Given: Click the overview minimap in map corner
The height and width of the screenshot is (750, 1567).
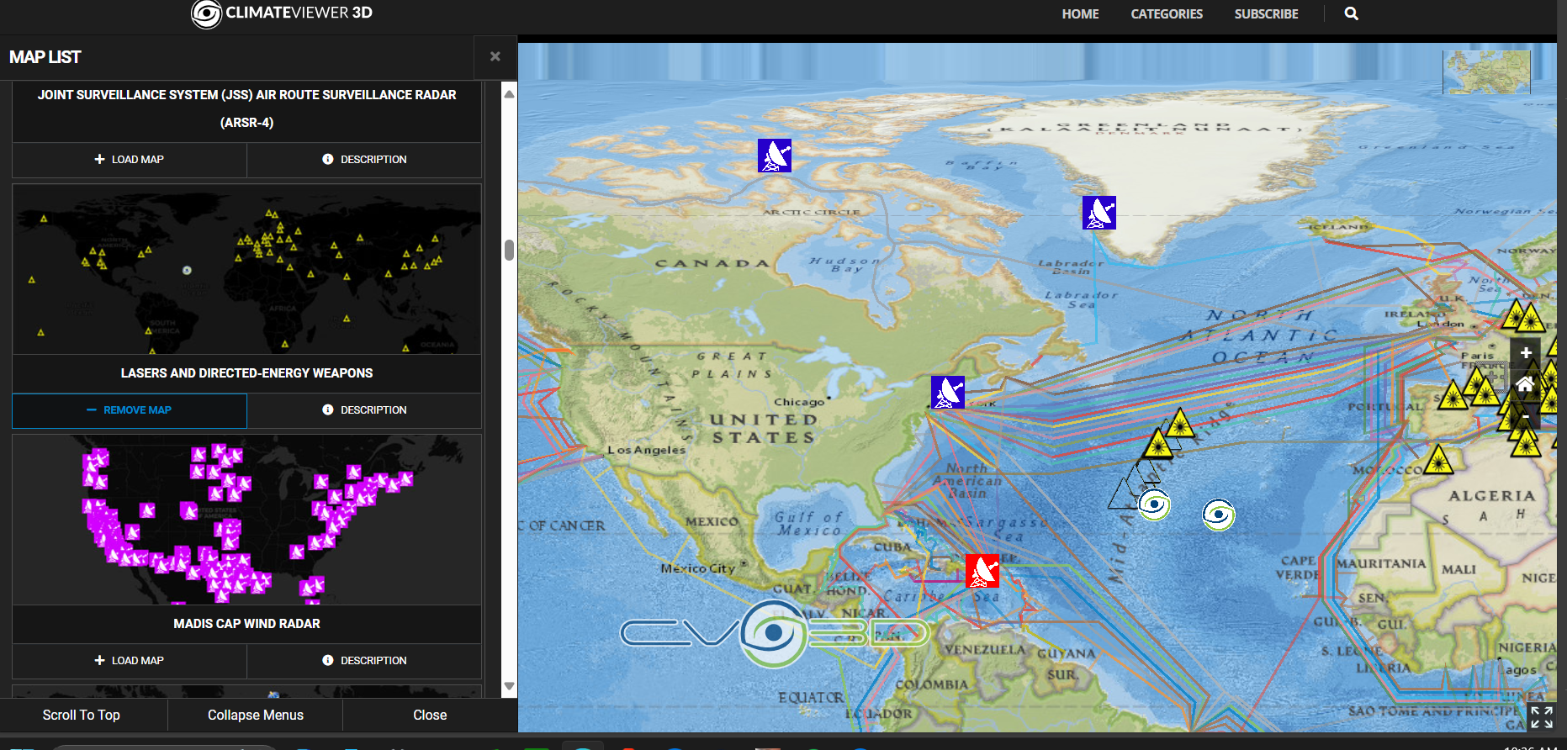Looking at the screenshot, I should 1486,72.
